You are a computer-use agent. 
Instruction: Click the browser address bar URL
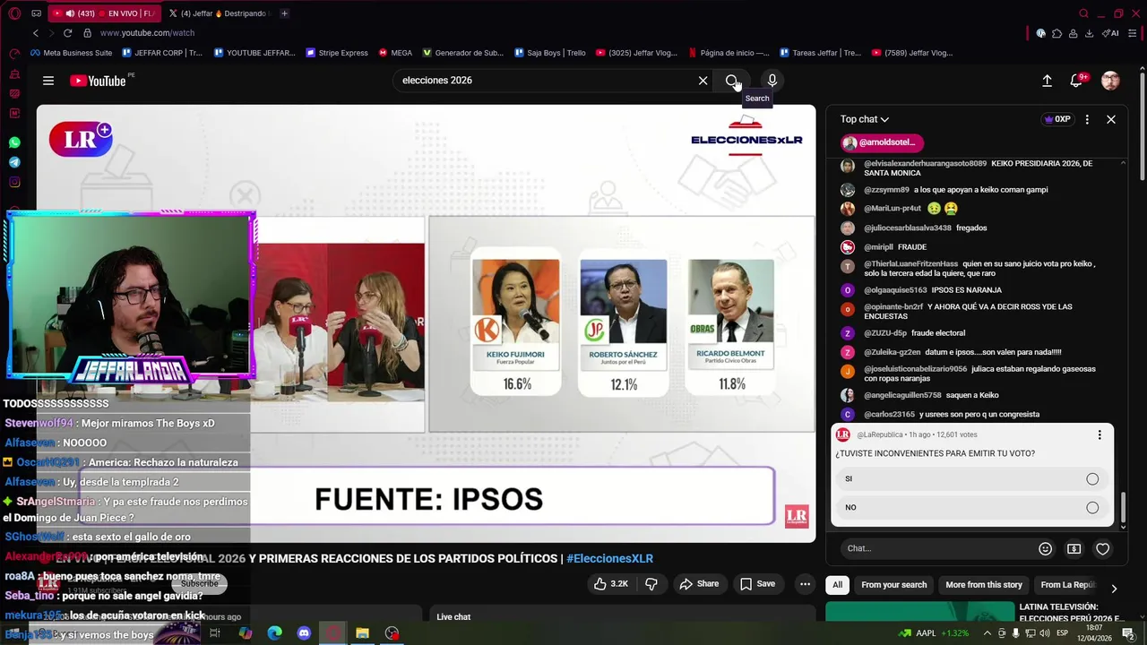[147, 33]
